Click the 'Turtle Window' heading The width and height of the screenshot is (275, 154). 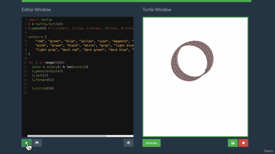[157, 9]
